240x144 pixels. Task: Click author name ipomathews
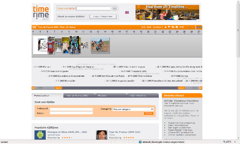pyautogui.click(x=54, y=135)
